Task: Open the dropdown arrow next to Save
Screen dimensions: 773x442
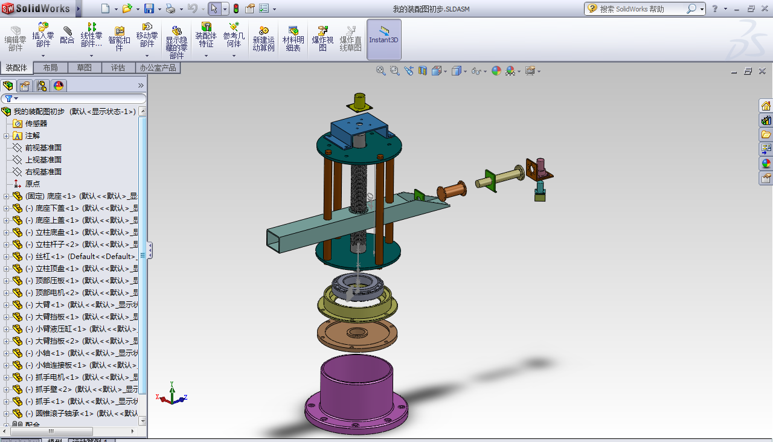Action: (159, 9)
